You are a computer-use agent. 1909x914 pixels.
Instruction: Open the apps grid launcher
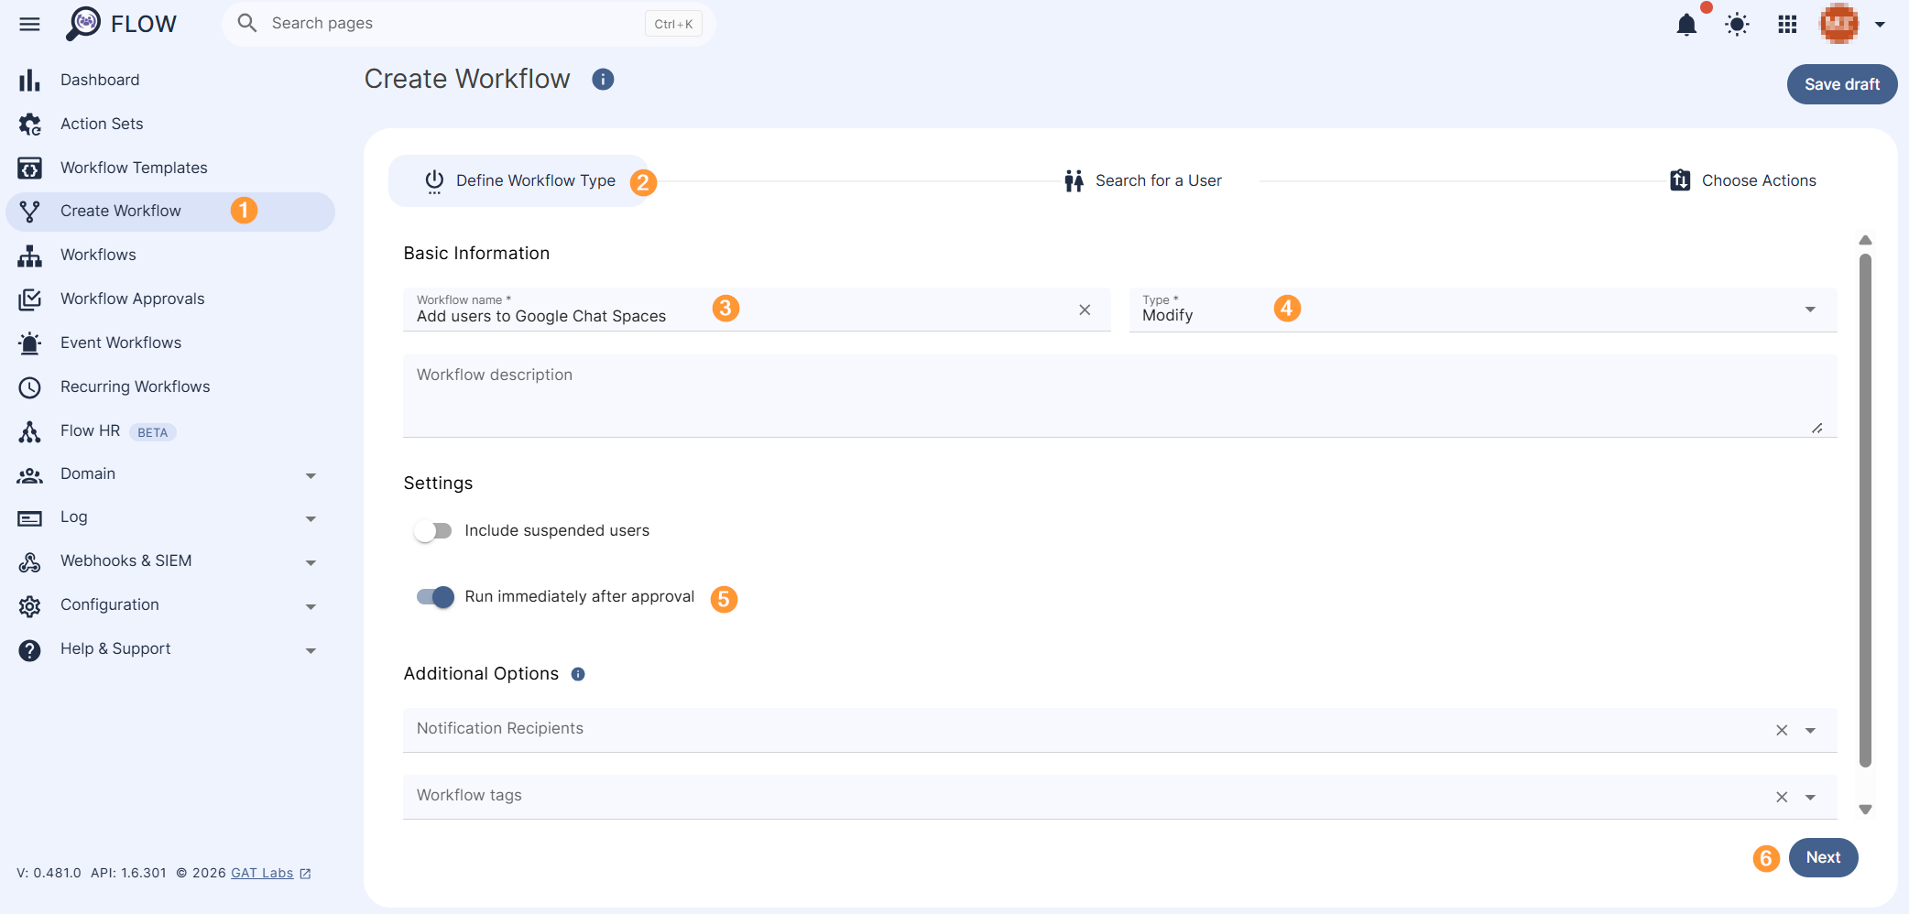pos(1787,25)
